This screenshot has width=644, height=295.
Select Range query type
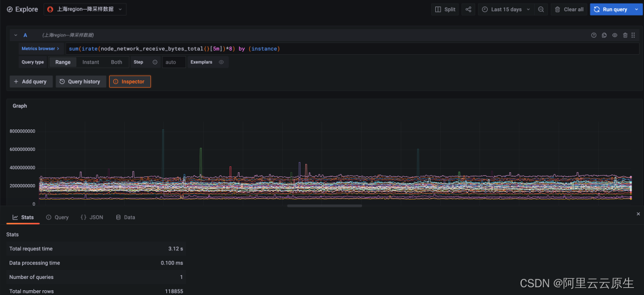pos(63,62)
